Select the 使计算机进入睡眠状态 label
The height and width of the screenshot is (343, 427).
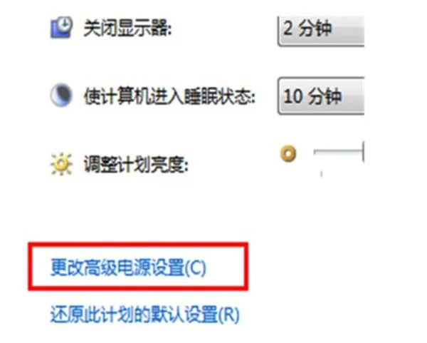point(169,96)
